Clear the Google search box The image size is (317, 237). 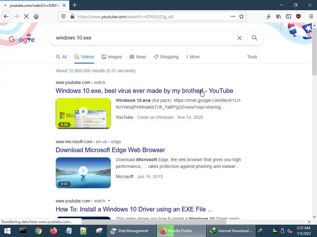[x=240, y=38]
